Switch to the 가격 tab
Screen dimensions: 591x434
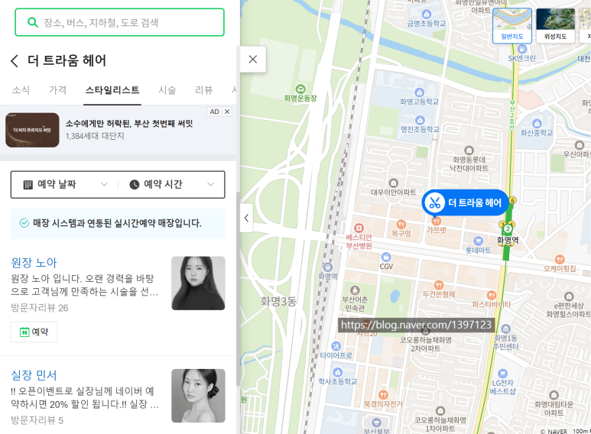(57, 90)
